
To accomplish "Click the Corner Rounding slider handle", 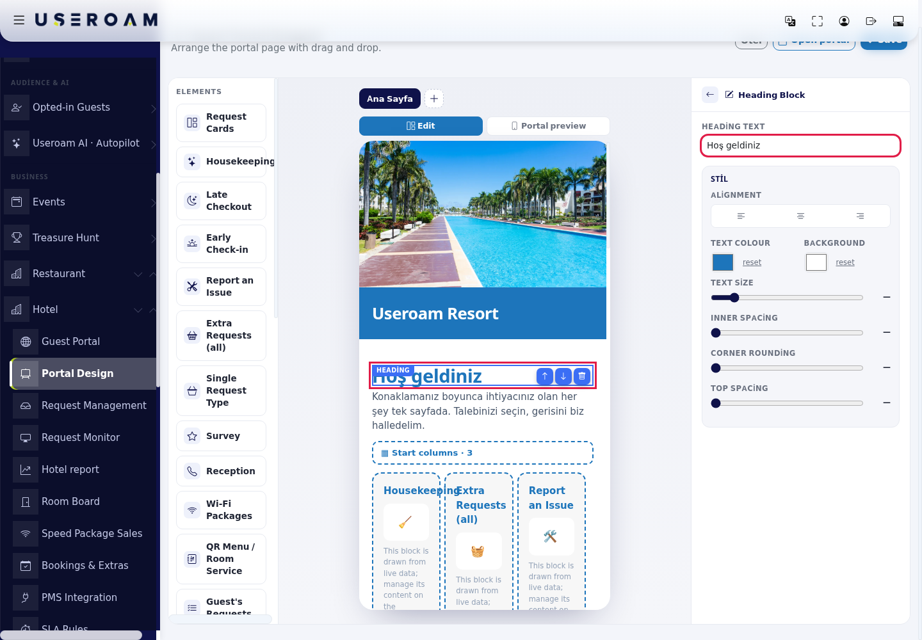I will [716, 368].
